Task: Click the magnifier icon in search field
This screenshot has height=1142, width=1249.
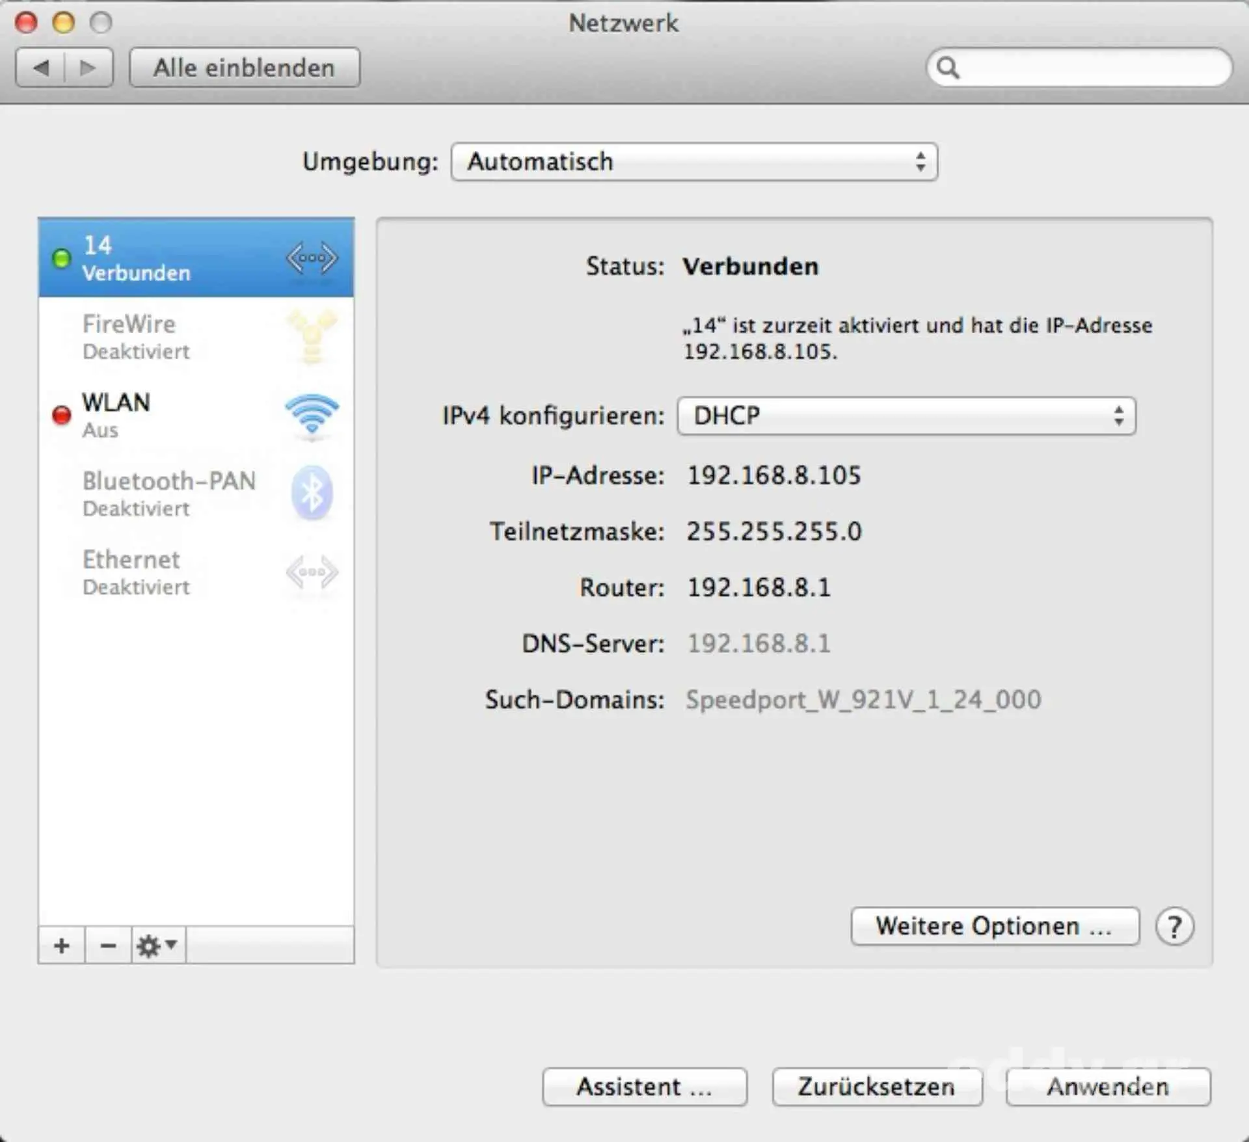Action: point(948,68)
